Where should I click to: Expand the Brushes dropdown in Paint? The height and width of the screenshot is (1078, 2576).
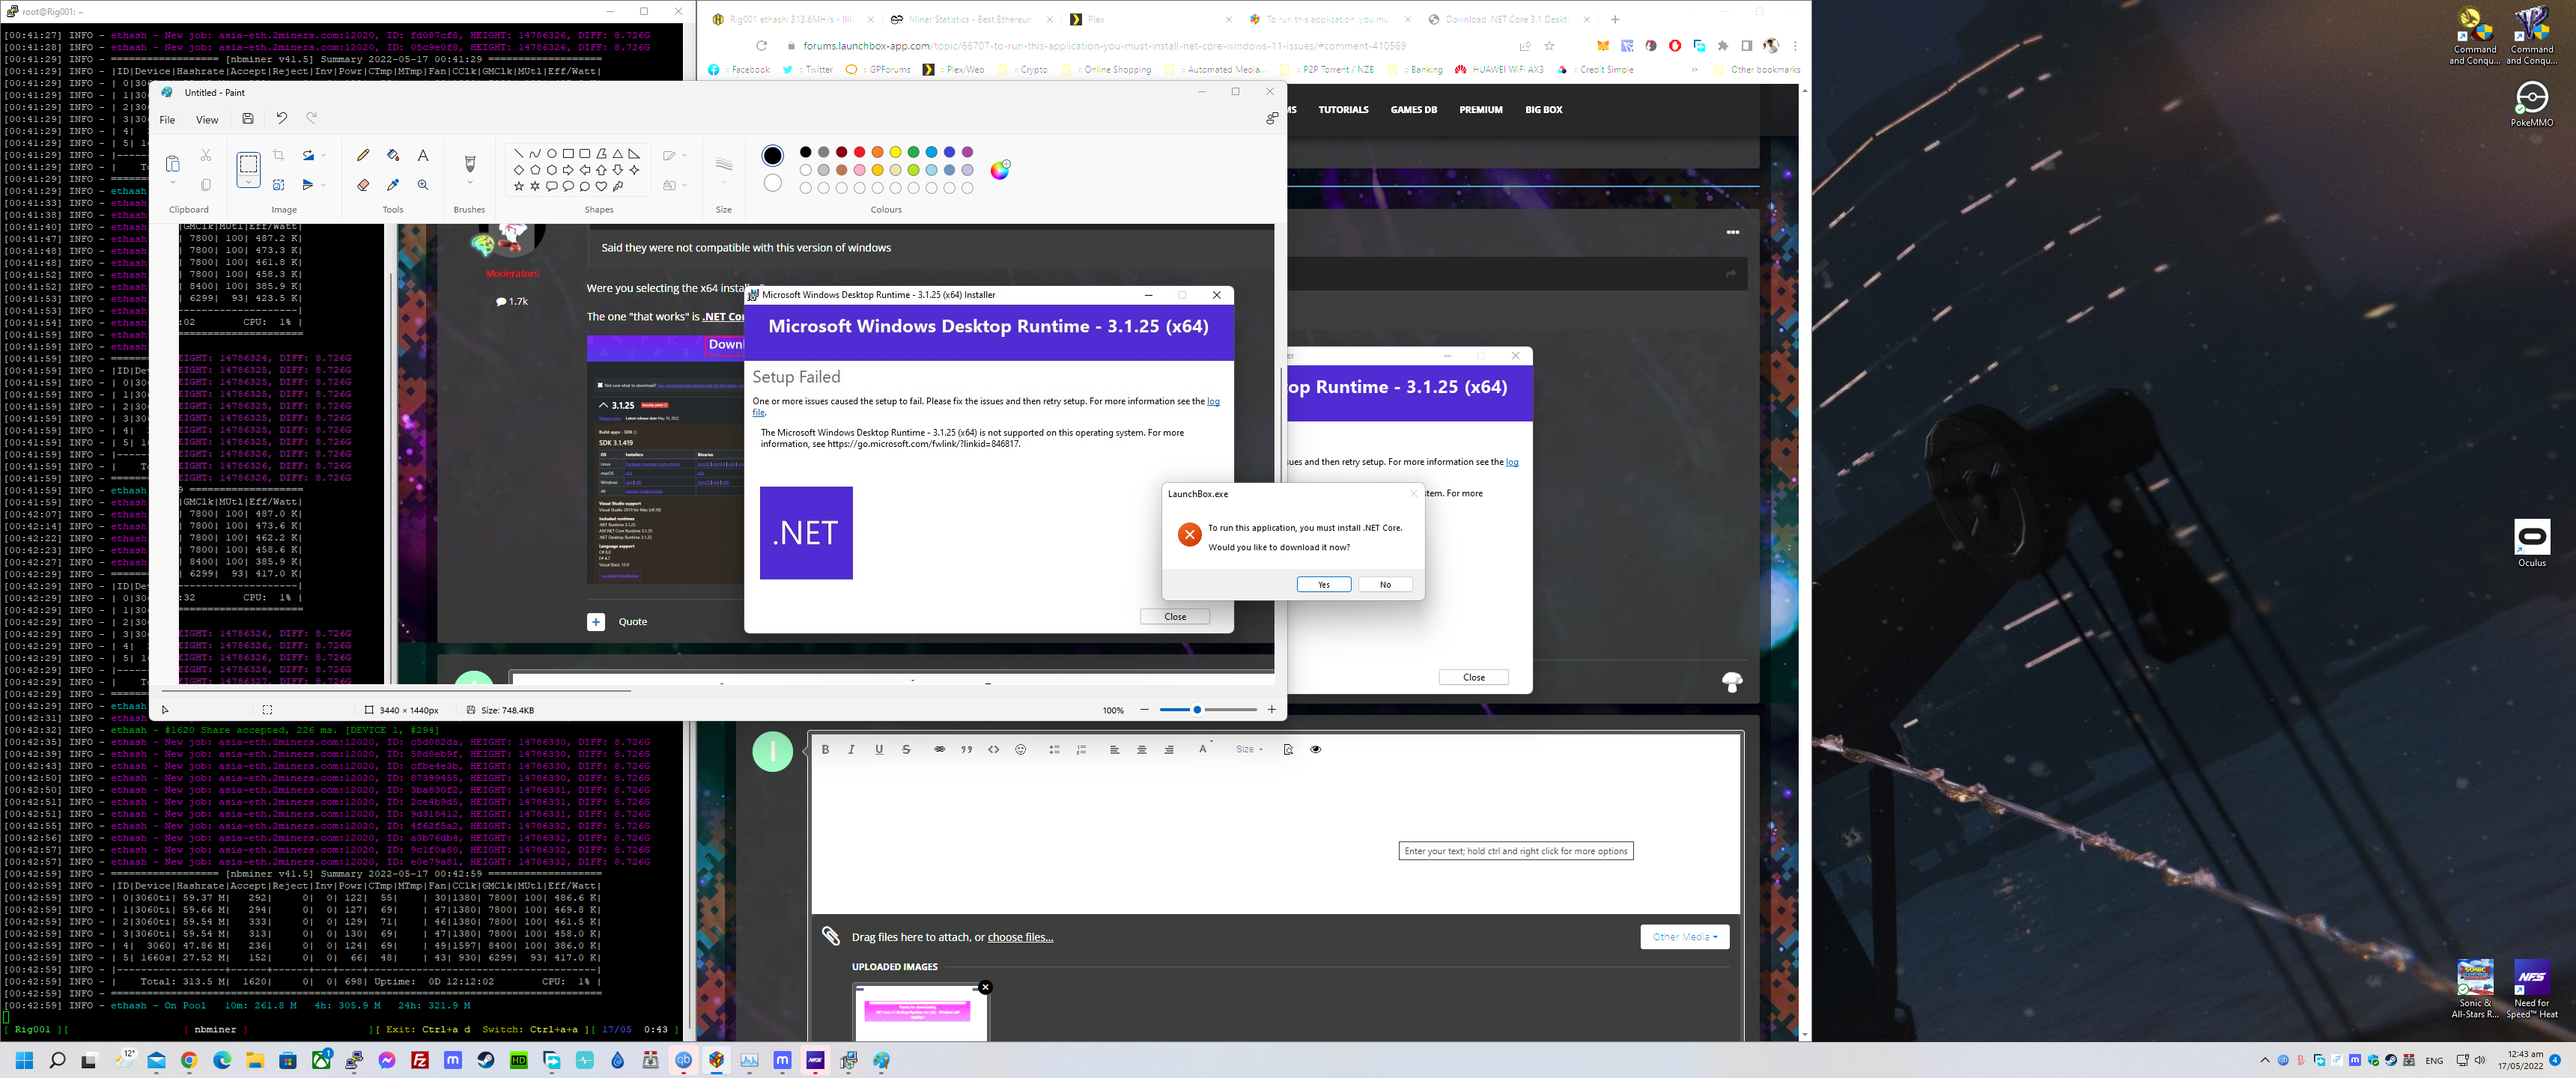coord(470,183)
